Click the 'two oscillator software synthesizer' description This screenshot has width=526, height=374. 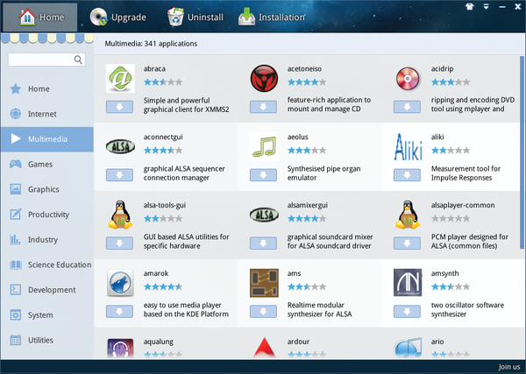467,310
